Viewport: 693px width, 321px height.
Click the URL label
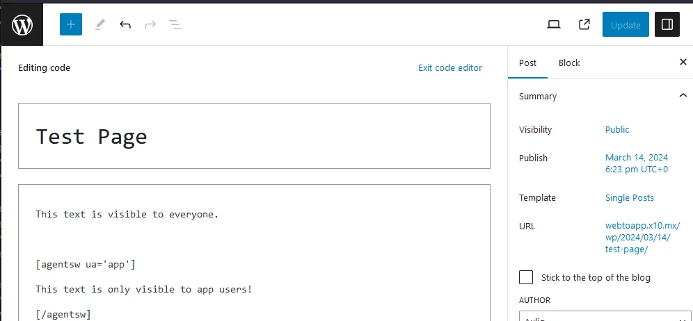527,226
